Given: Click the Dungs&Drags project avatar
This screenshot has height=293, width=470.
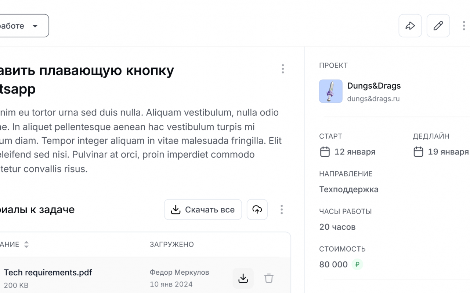Looking at the screenshot, I should 331,91.
